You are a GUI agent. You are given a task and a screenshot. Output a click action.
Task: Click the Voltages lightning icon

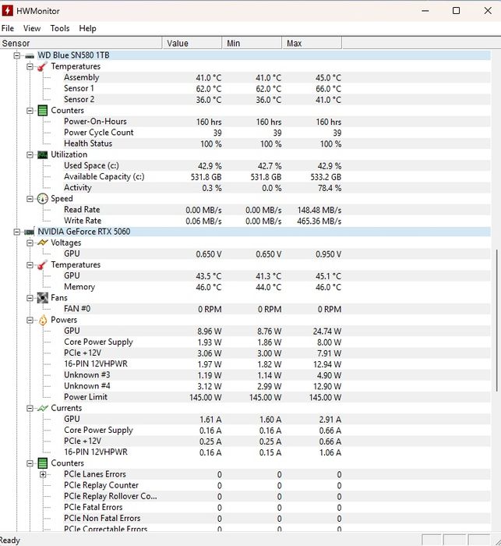[x=42, y=243]
